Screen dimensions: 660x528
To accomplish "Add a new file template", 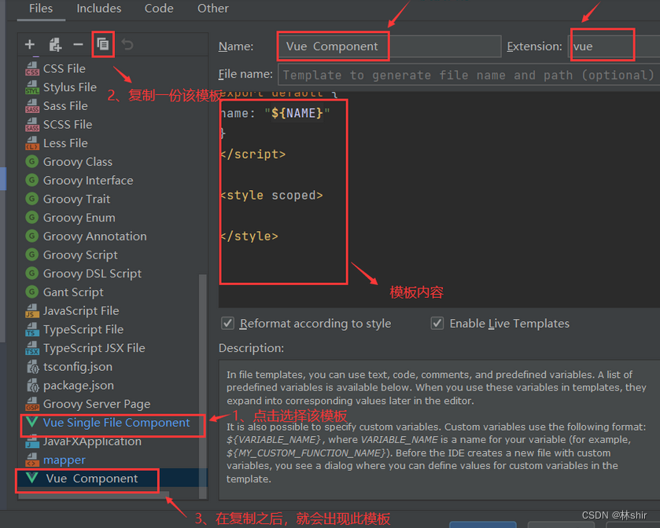I will coord(29,44).
